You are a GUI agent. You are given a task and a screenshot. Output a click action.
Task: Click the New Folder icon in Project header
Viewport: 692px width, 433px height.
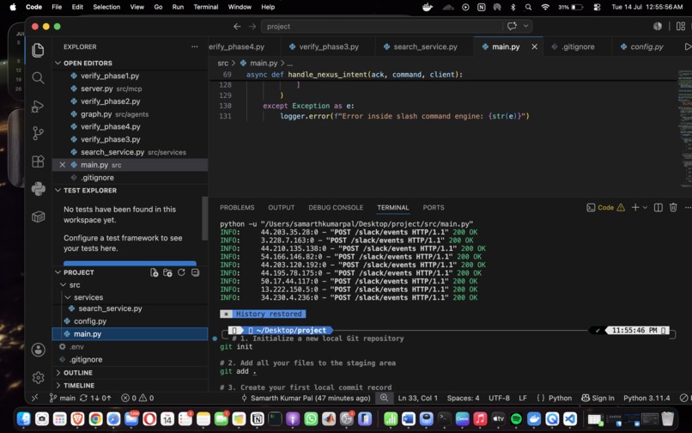167,272
